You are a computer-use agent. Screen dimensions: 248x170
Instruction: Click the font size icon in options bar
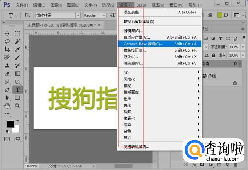pyautogui.click(x=112, y=15)
